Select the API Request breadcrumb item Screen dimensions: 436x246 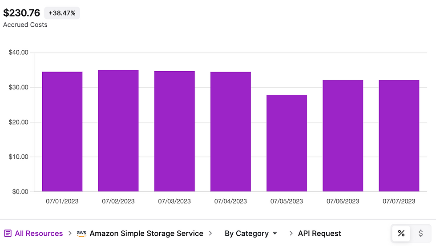[319, 234]
